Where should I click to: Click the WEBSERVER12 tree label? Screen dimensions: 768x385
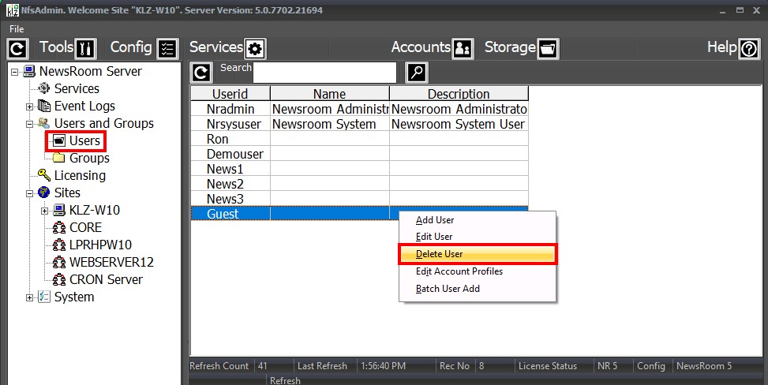pyautogui.click(x=111, y=262)
